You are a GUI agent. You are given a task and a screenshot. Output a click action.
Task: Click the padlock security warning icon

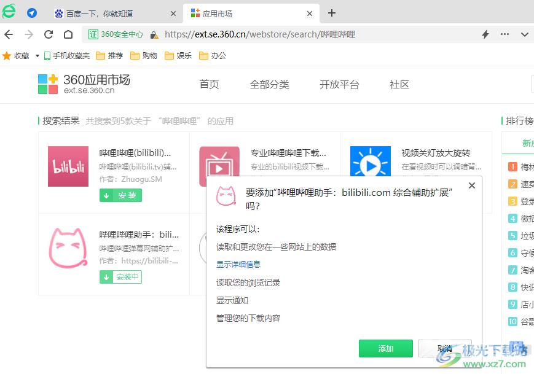click(x=154, y=35)
